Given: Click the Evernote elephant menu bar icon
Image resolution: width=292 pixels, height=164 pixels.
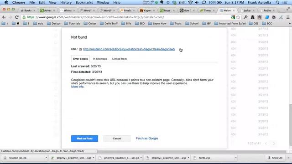Looking at the screenshot, I should [x=162, y=2].
